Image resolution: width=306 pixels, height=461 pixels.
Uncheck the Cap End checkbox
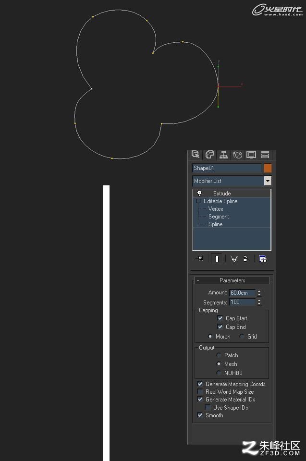(220, 327)
